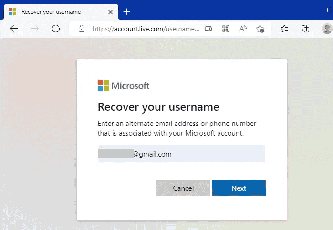Select the Recover your username tab
Image resolution: width=333 pixels, height=230 pixels.
point(61,12)
